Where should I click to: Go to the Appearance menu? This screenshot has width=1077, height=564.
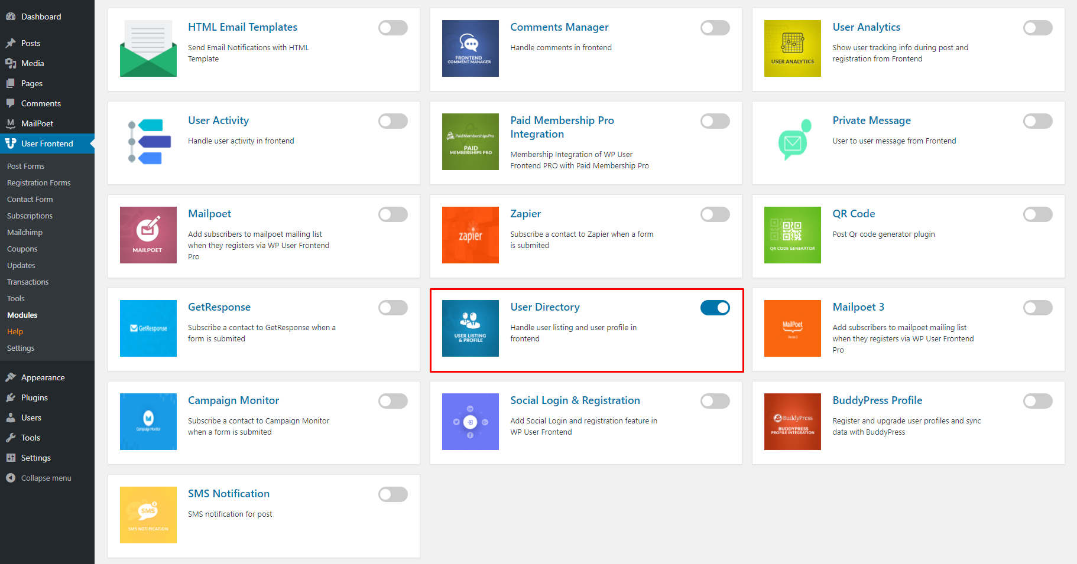[x=47, y=377]
